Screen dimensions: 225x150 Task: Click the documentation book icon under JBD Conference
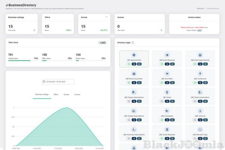click(205, 83)
